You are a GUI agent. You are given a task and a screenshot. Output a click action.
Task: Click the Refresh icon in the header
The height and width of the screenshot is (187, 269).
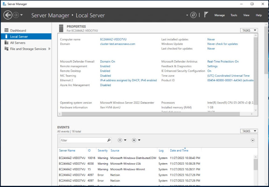coord(193,15)
